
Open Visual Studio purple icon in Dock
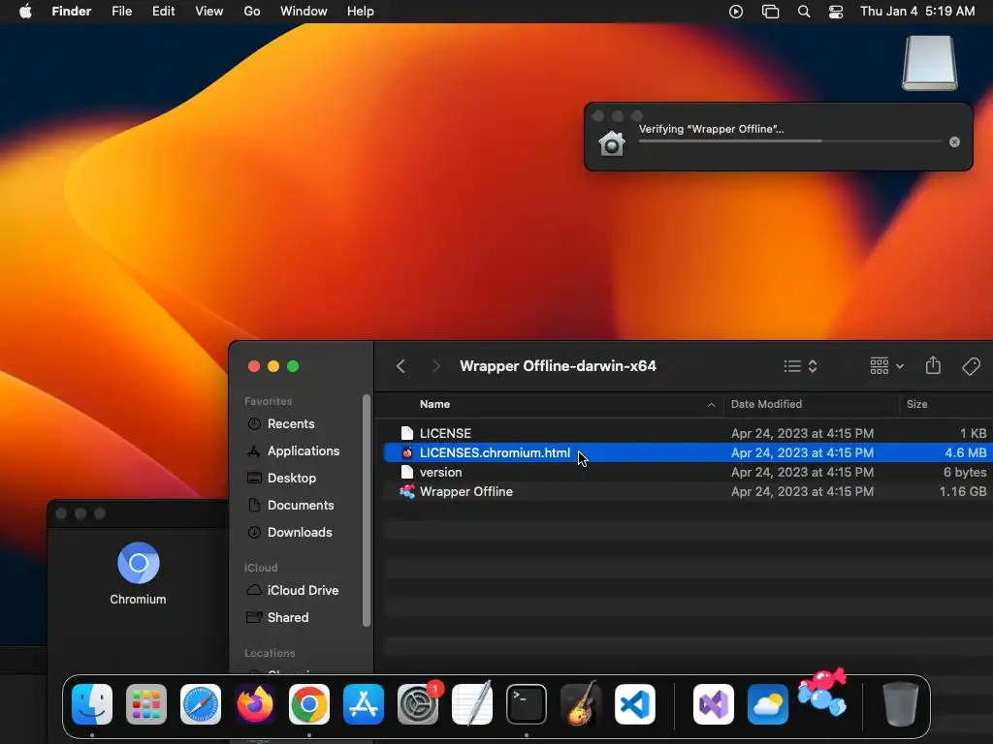click(x=714, y=704)
